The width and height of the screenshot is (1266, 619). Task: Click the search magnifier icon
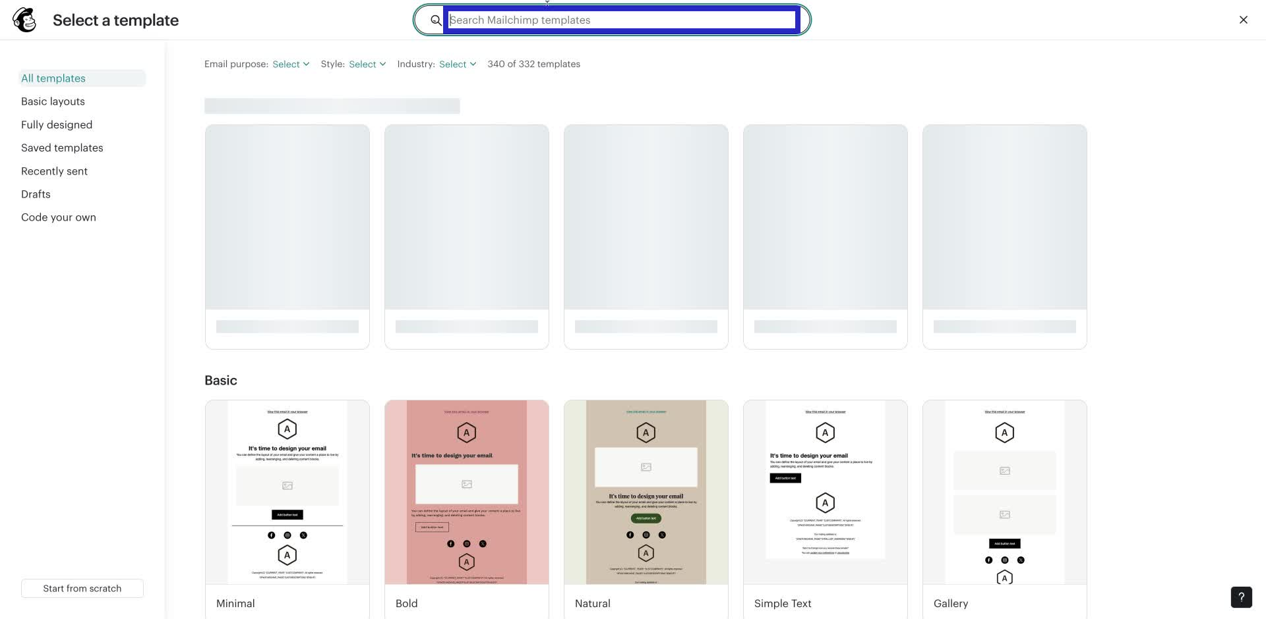(435, 20)
